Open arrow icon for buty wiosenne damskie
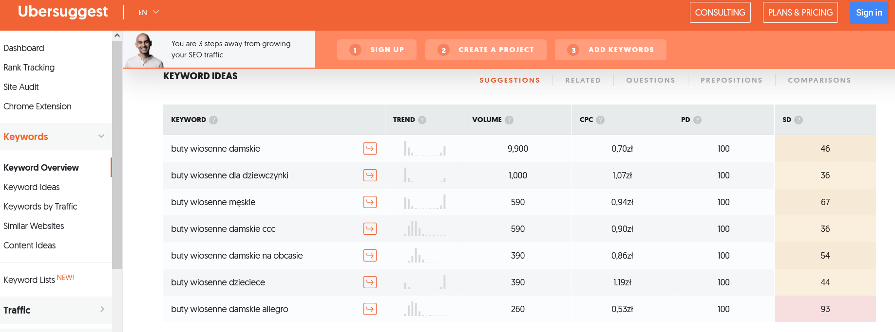This screenshot has height=332, width=895. (370, 148)
